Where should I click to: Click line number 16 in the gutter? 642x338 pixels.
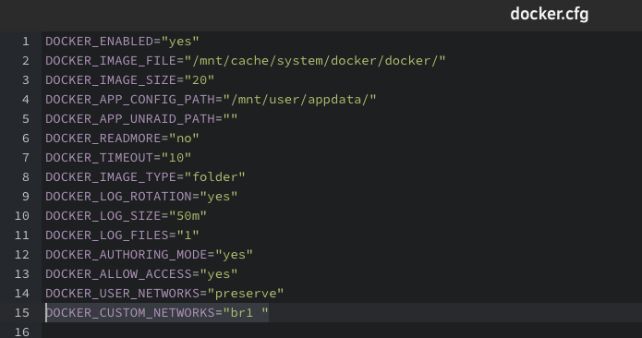22,332
